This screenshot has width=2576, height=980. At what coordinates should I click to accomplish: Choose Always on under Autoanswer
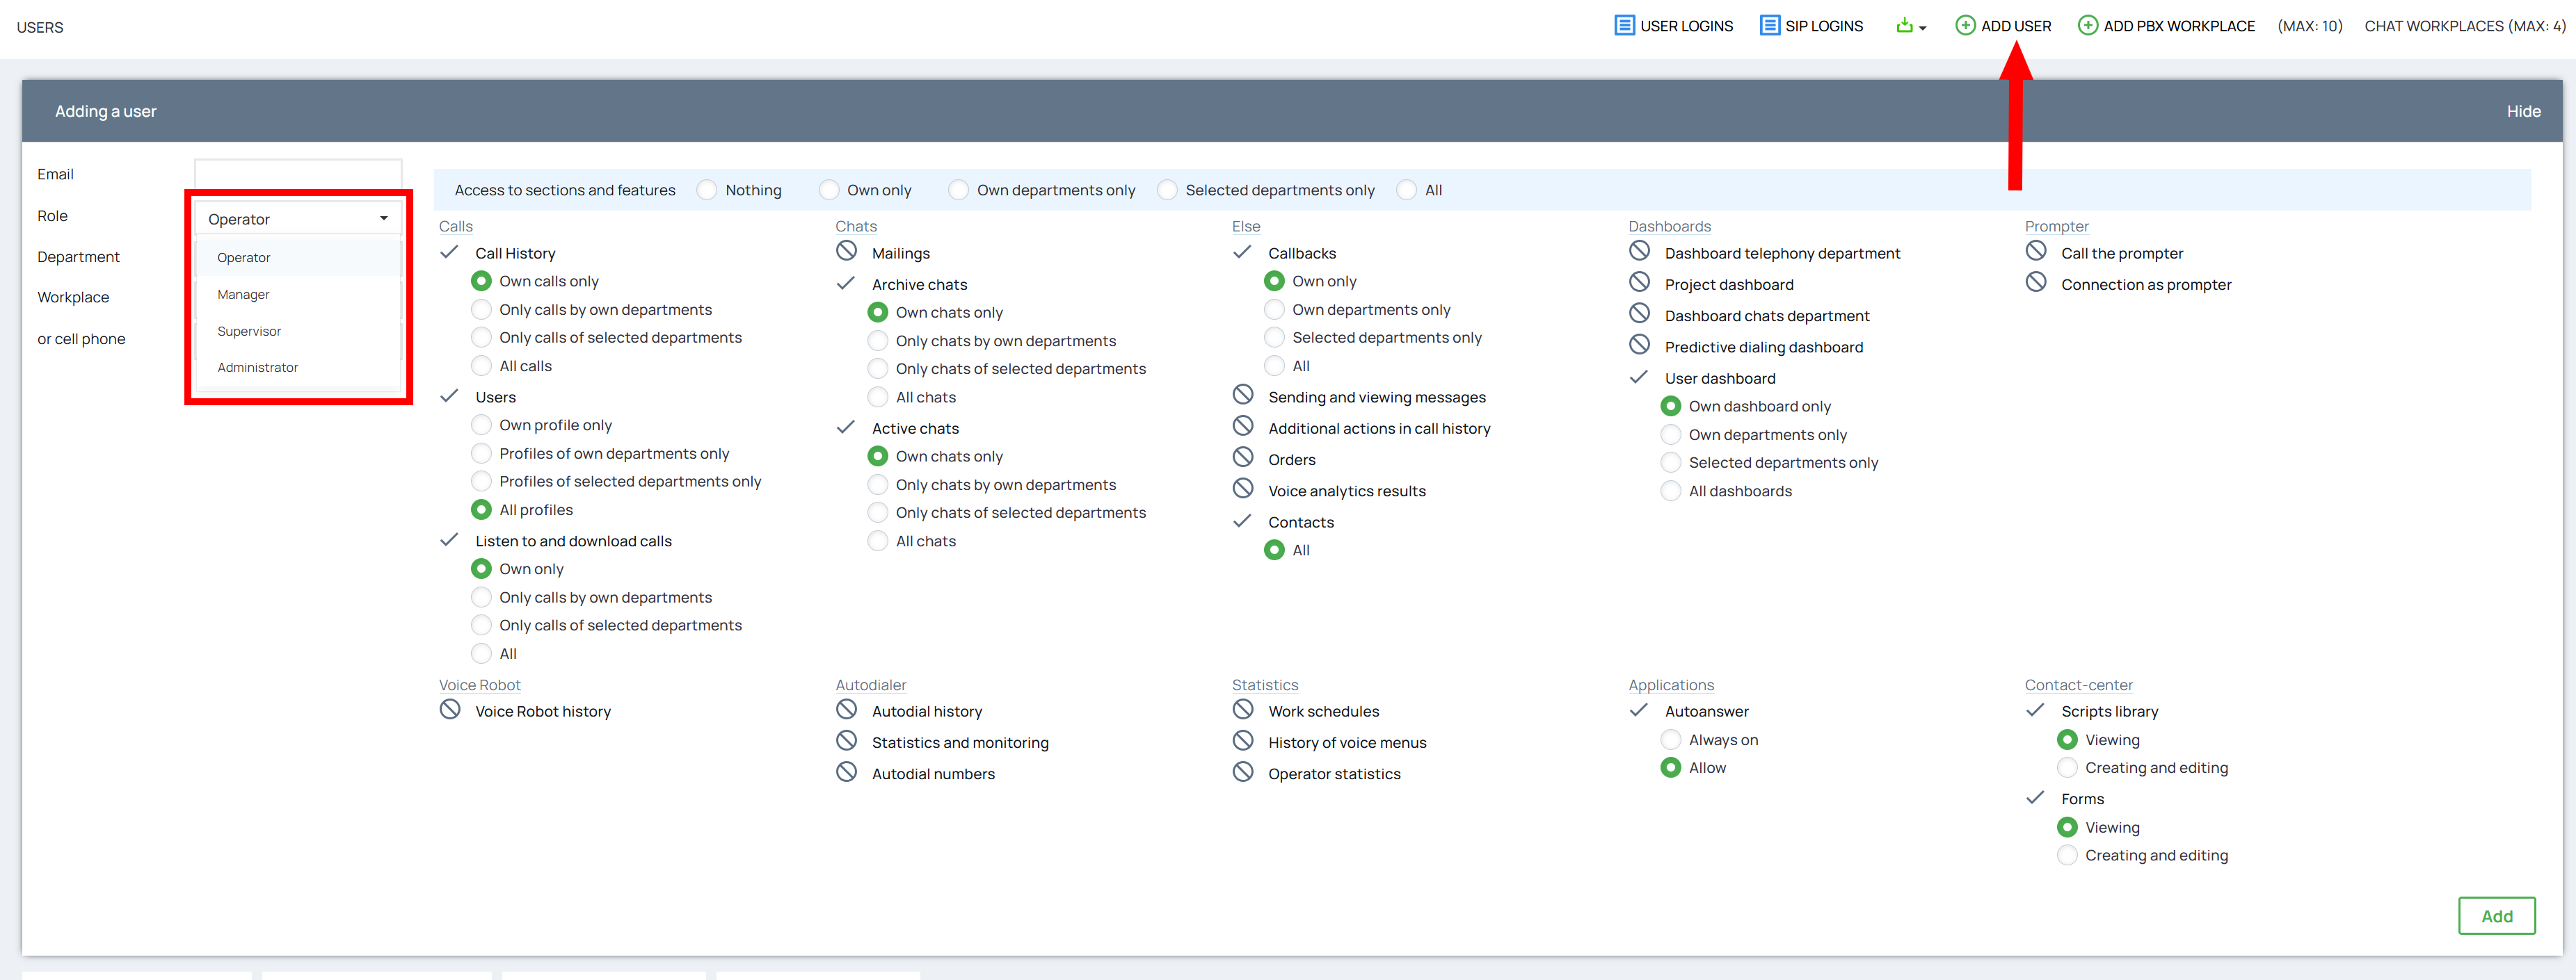point(1670,740)
